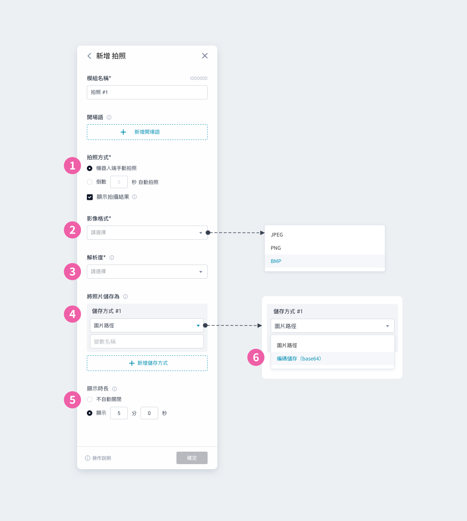
Task: Open 操作說明 help at panel bottom
Action: (x=98, y=458)
